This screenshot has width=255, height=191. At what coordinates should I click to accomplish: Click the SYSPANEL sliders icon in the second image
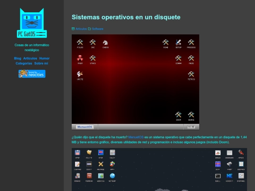241,177
